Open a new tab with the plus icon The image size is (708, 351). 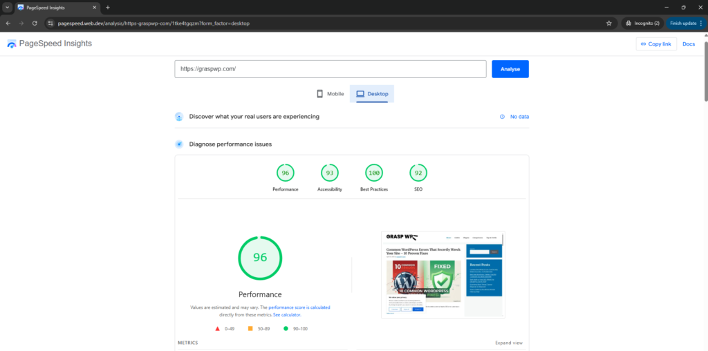coord(107,8)
